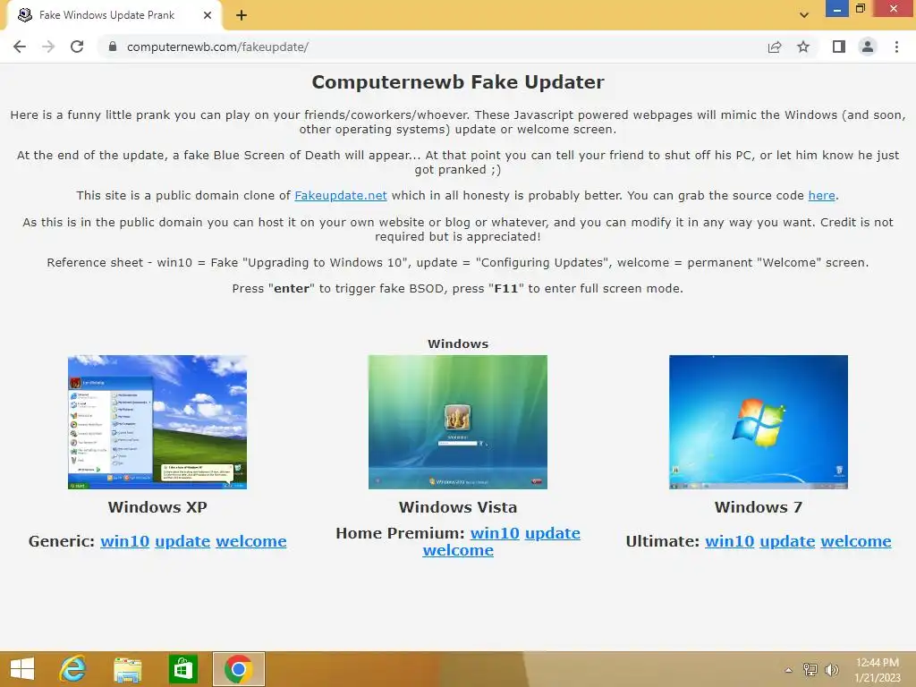The height and width of the screenshot is (687, 916).
Task: Click the Windows Vista screenshot thumbnail
Action: click(457, 422)
